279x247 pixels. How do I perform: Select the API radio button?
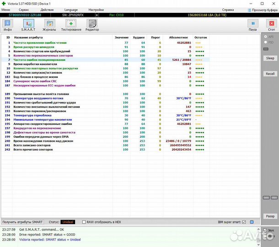click(x=266, y=36)
